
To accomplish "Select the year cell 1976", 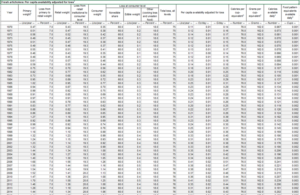I will click(x=10, y=50).
